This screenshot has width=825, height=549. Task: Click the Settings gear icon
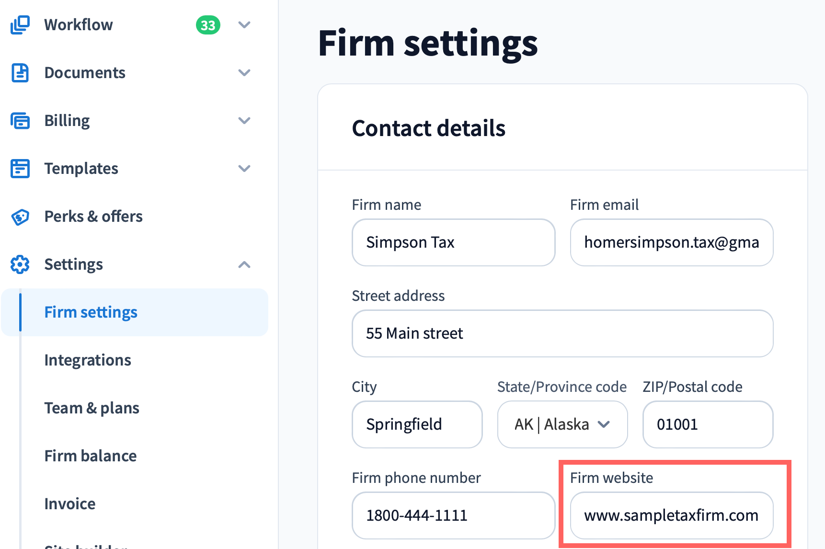20,264
